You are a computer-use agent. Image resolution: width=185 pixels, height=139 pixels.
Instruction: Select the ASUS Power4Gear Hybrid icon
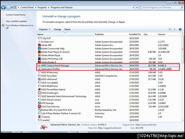click(x=39, y=89)
